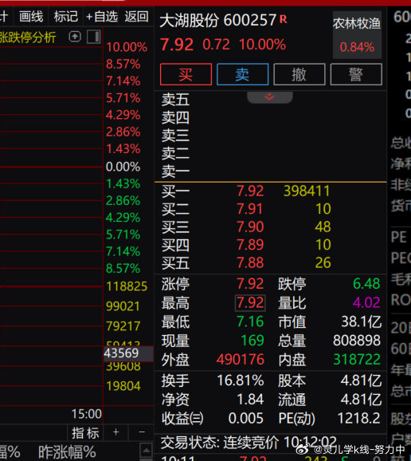This screenshot has width=411, height=461.
Task: Click the 10.00% change in header
Action: coord(262,45)
